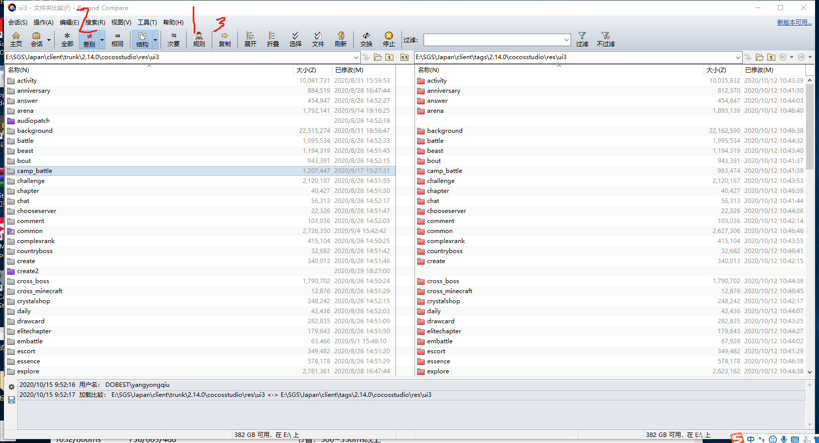Select the arena folder in right pane

(x=435, y=111)
